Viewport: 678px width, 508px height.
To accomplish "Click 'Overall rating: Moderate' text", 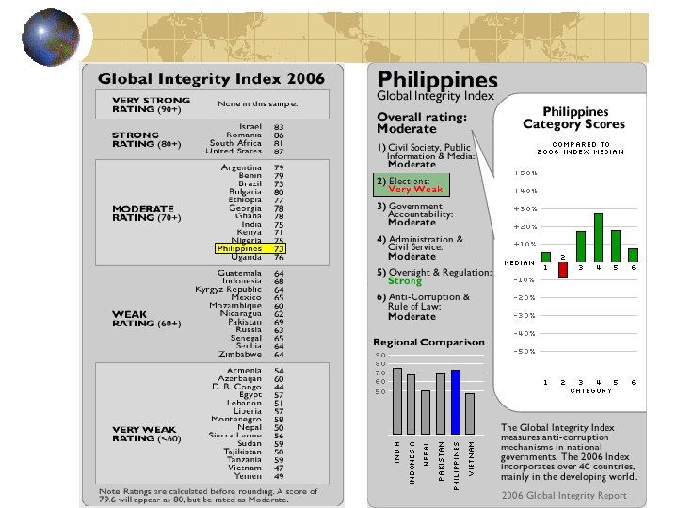I will tap(422, 123).
